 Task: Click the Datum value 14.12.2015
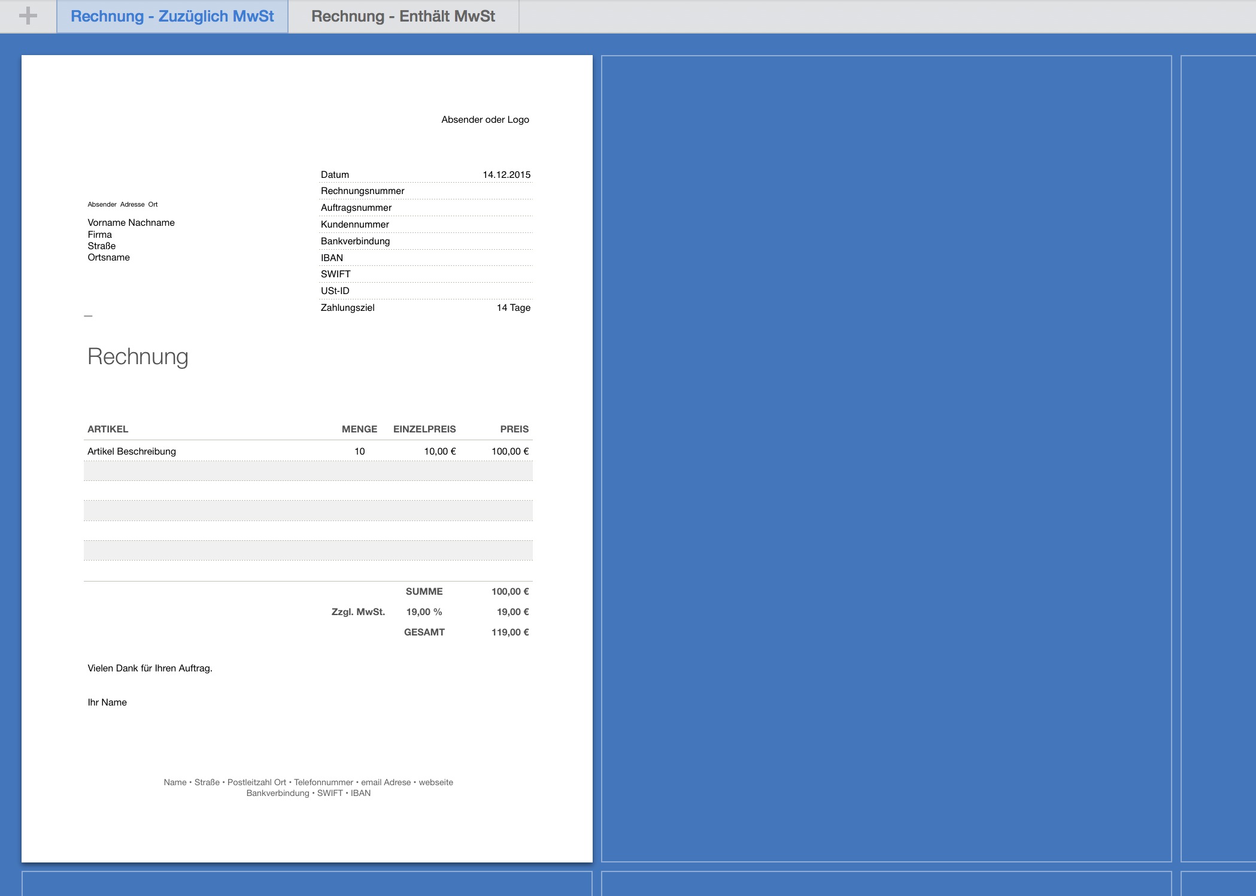point(506,175)
